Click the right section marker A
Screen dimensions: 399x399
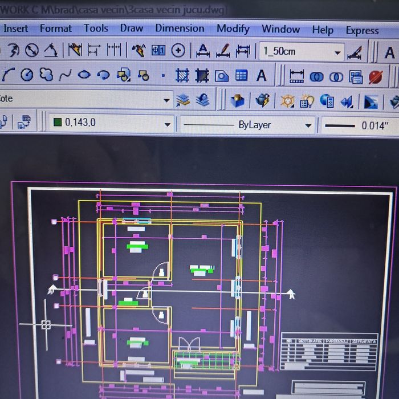click(x=291, y=294)
